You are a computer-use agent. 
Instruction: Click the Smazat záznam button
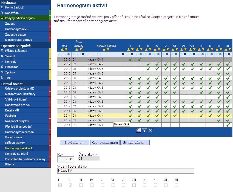(x=135, y=142)
